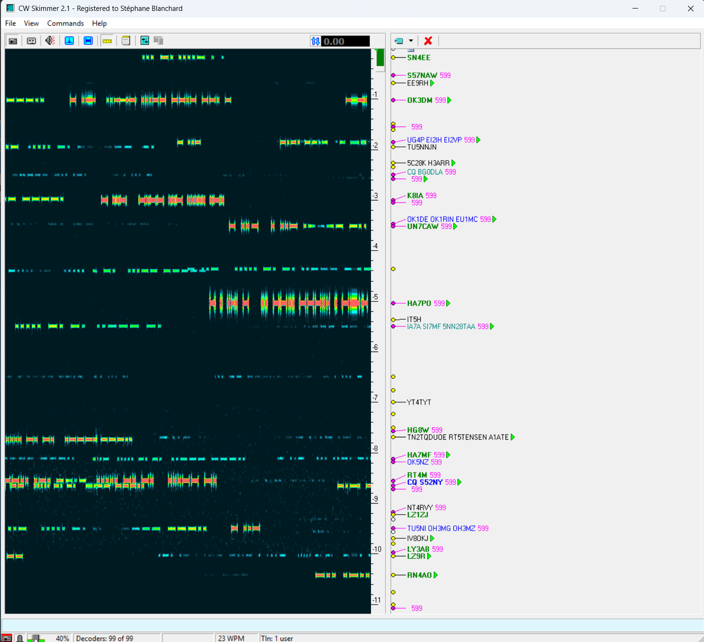Click the blue up-down arrows beside frequency display
704x642 pixels.
click(315, 41)
